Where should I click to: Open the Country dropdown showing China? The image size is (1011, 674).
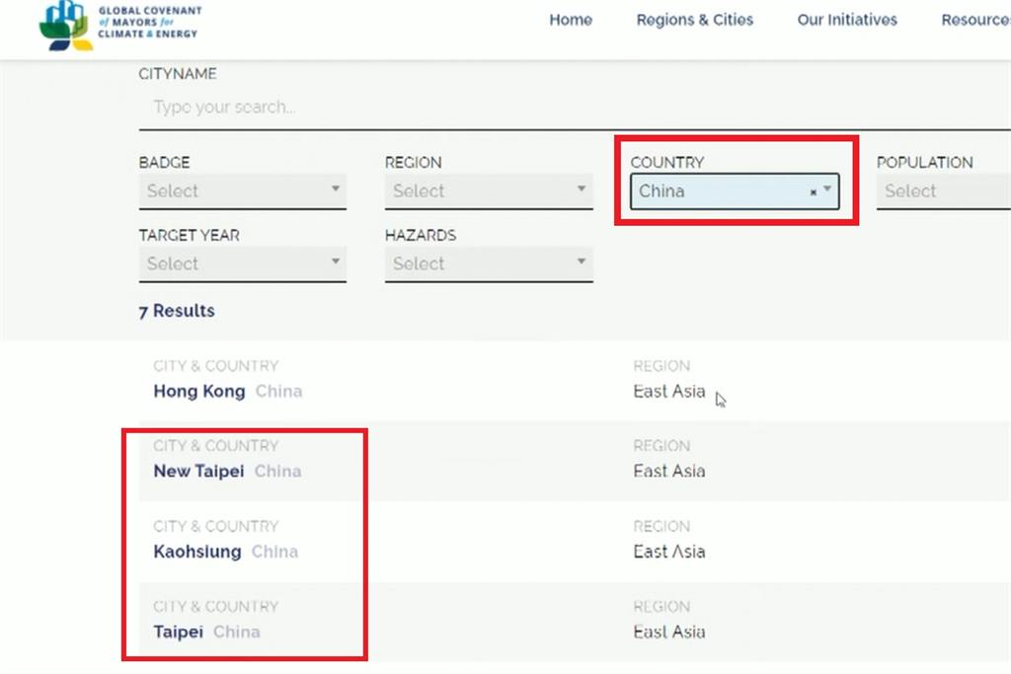(735, 191)
